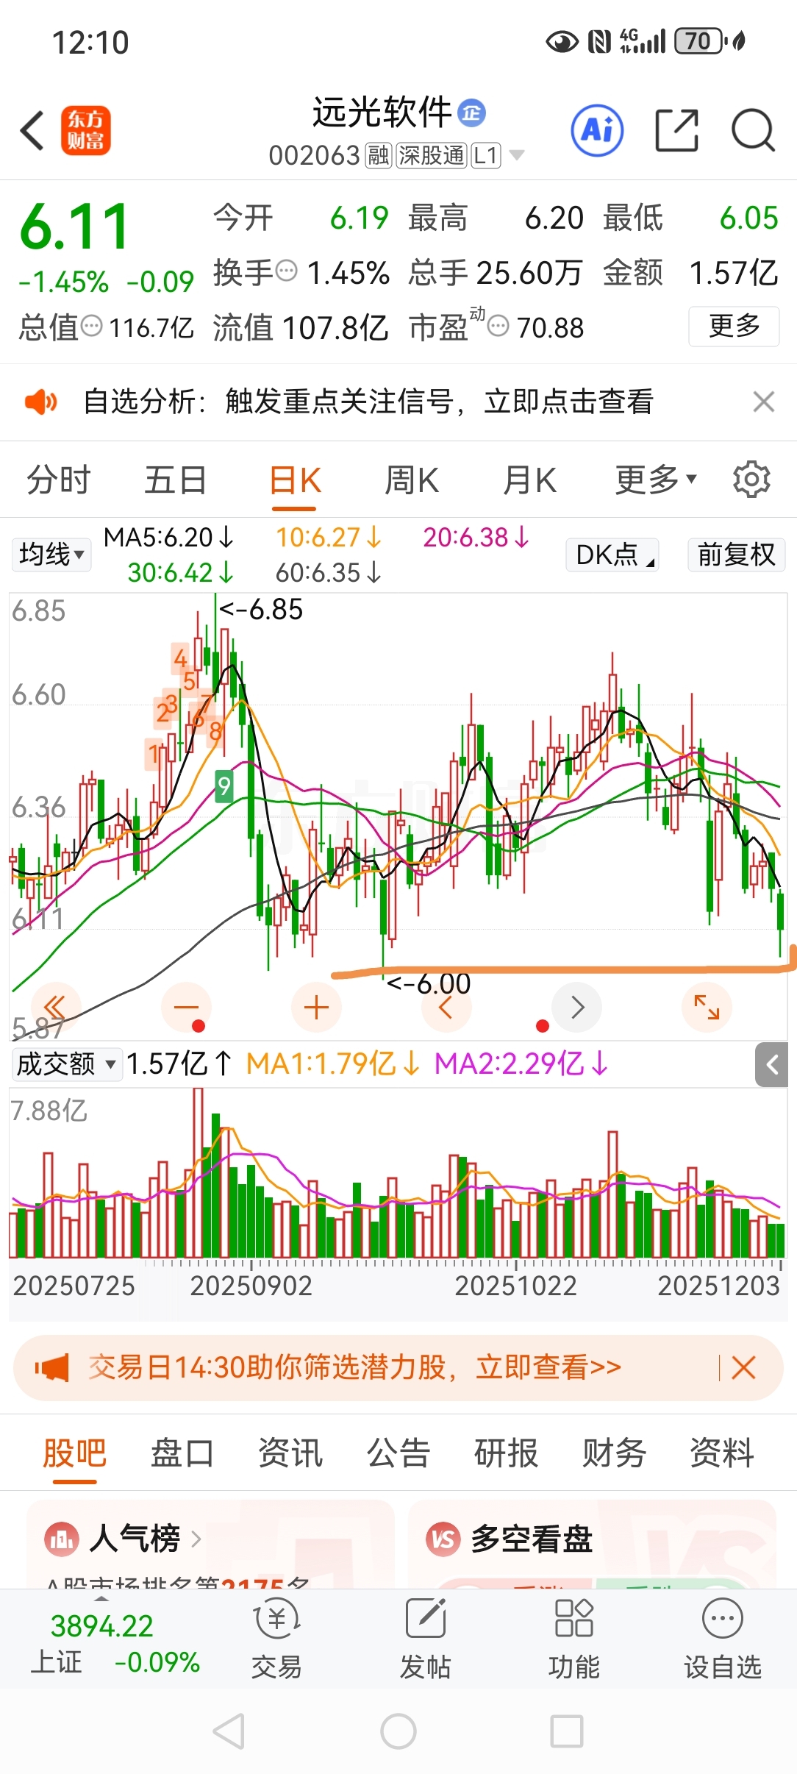797x1774 pixels.
Task: Expand the stock code dropdown triangle
Action: click(x=517, y=155)
